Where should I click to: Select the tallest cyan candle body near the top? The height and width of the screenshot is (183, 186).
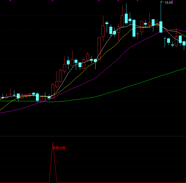[x=134, y=28]
